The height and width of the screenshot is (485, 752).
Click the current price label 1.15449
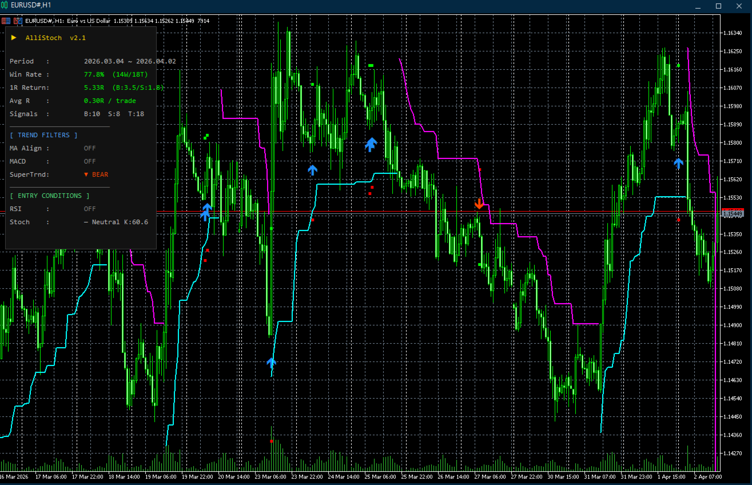(733, 213)
